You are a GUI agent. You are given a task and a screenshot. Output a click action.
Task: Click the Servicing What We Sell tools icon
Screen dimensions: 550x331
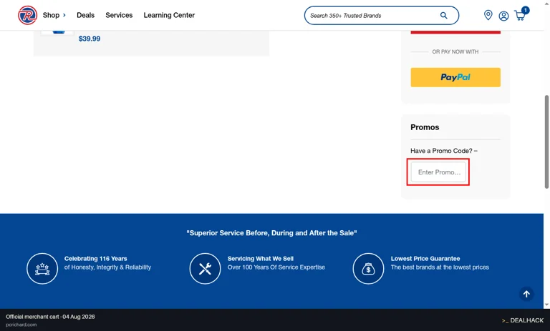pyautogui.click(x=206, y=269)
